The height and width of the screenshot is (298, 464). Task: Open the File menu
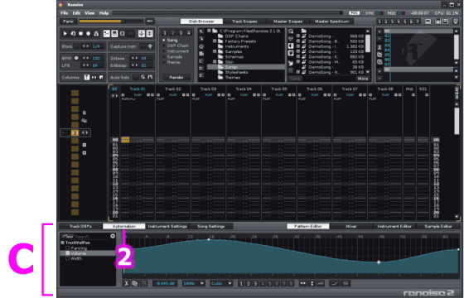(x=65, y=13)
